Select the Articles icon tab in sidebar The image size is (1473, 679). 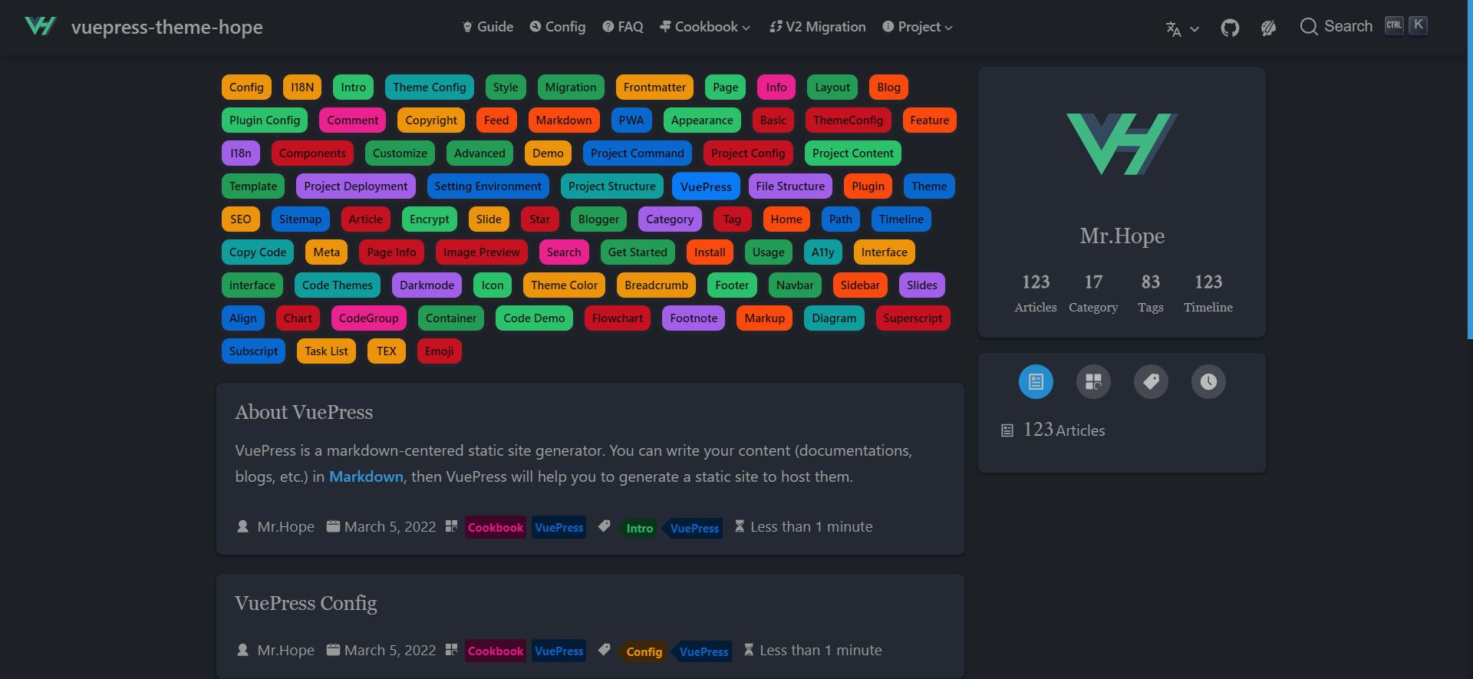[1036, 381]
